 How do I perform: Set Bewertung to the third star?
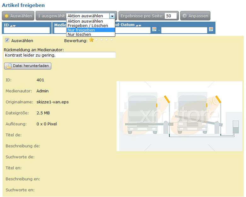click(x=101, y=40)
